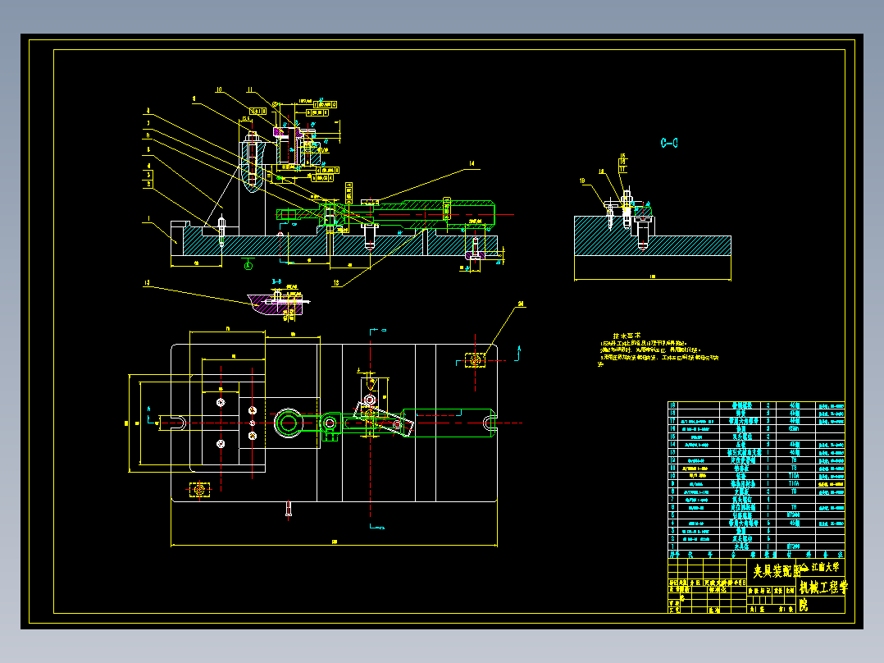Select the locating pin below the plan view
Viewport: 884px width, 663px height.
pos(289,509)
